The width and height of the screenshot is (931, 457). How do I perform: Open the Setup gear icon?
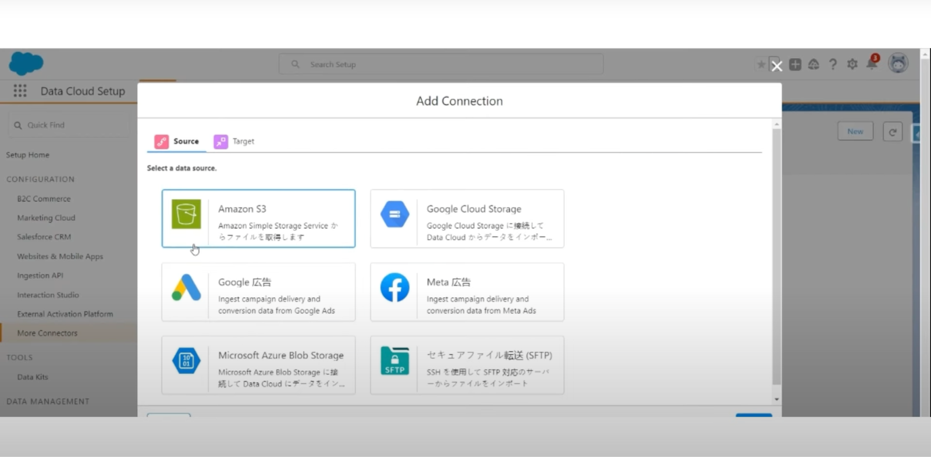pyautogui.click(x=852, y=65)
